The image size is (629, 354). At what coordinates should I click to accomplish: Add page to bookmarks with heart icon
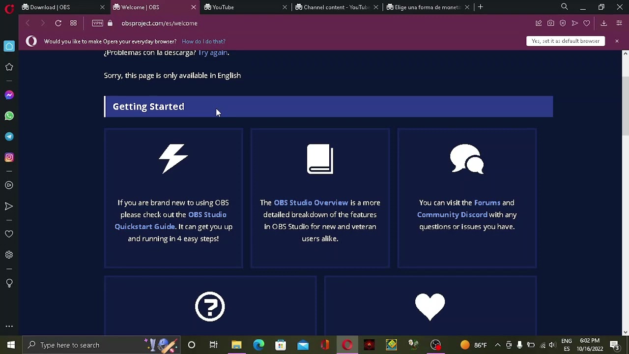pyautogui.click(x=587, y=23)
